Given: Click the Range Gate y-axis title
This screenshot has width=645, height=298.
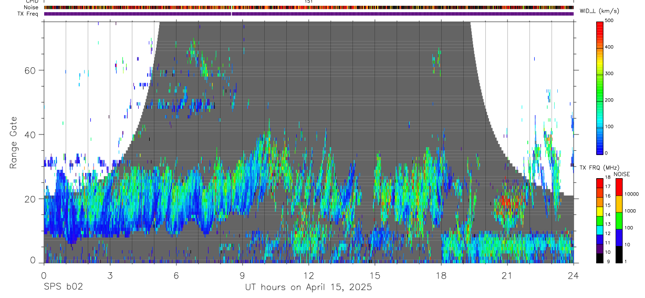Looking at the screenshot, I should pos(14,142).
